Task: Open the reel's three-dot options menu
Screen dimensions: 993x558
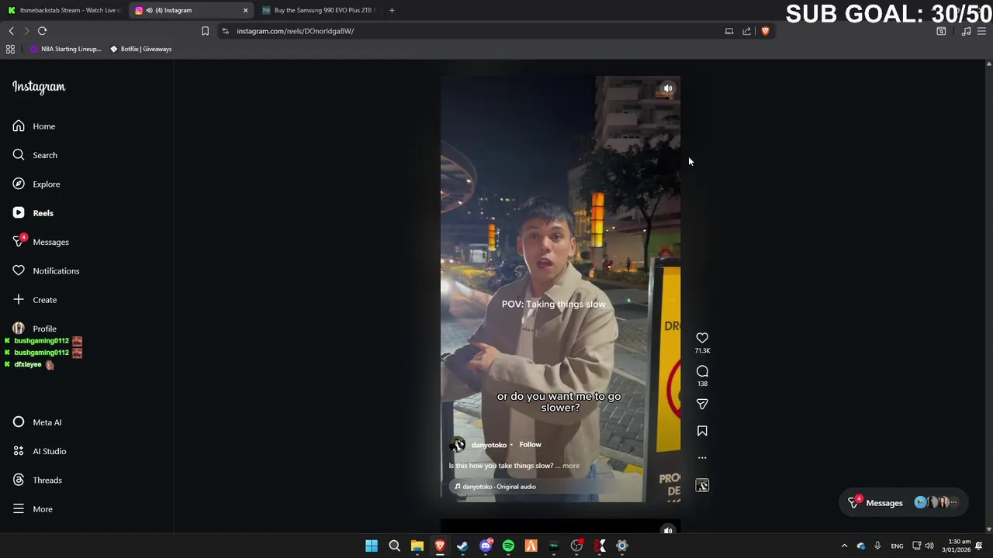Action: point(702,457)
